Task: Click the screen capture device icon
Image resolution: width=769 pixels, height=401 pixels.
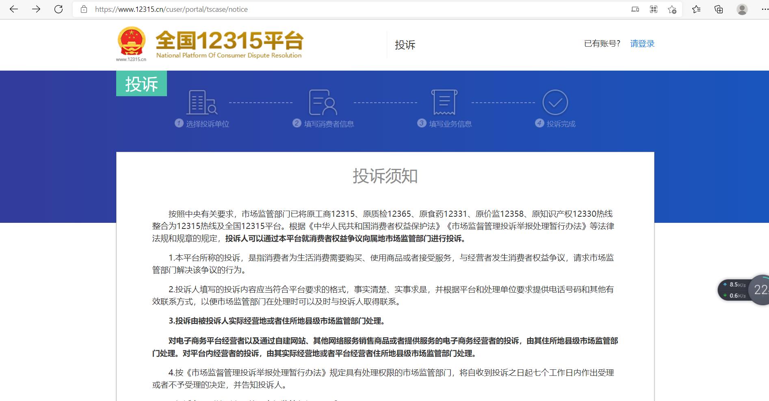Action: tap(635, 9)
